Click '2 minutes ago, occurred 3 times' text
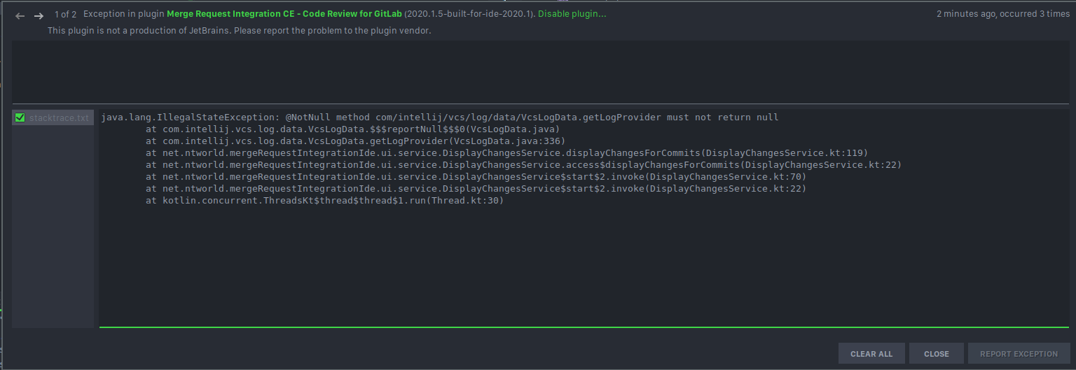 coord(1003,14)
